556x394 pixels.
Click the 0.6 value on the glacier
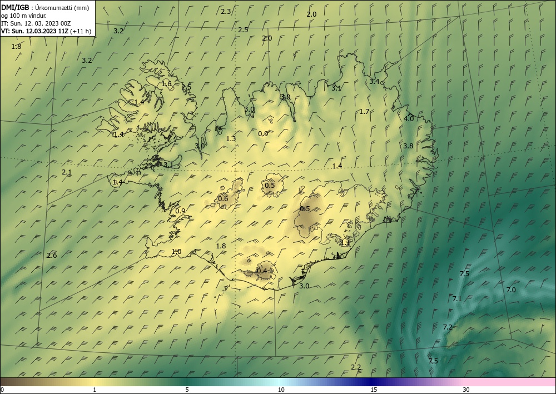click(x=223, y=199)
